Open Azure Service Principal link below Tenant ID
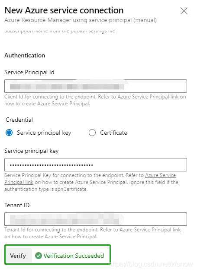This screenshot has width=197, height=272. point(150,230)
